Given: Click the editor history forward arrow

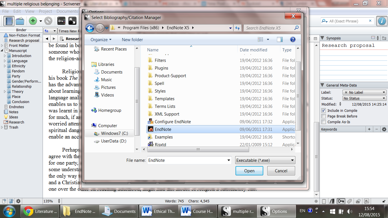Looking at the screenshot, I should click(x=53, y=39).
